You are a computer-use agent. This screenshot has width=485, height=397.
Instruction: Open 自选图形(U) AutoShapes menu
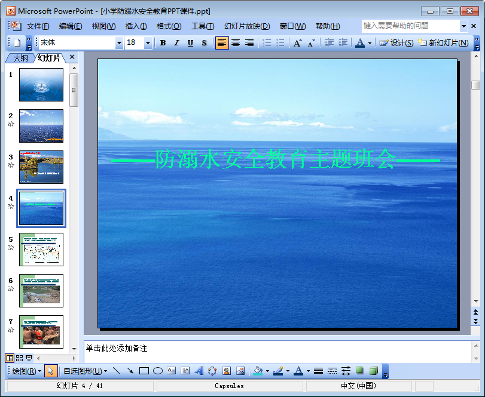(x=85, y=371)
